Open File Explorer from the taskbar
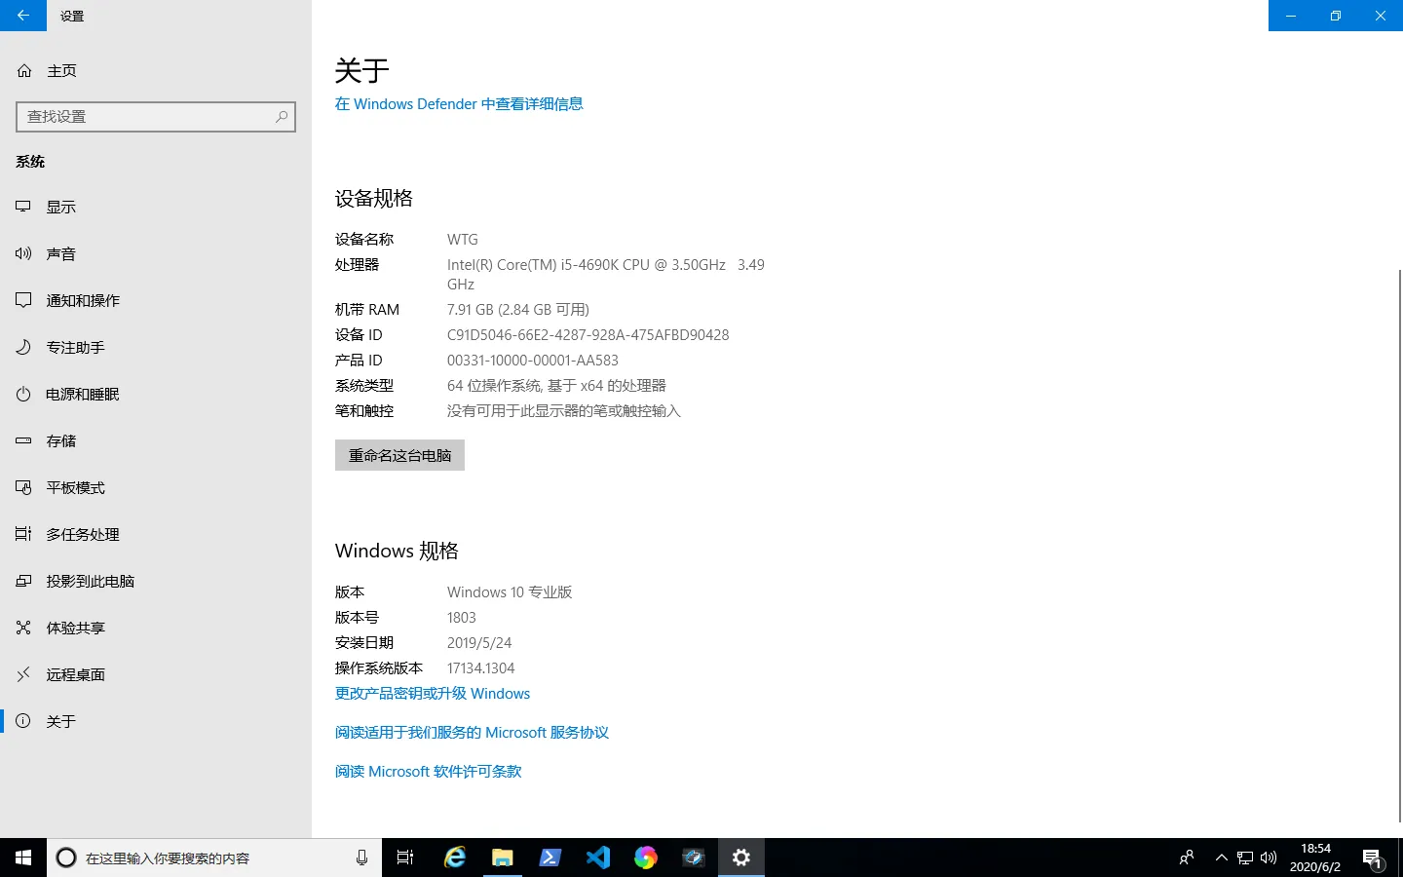Screen dimensions: 1403x877 point(503,858)
